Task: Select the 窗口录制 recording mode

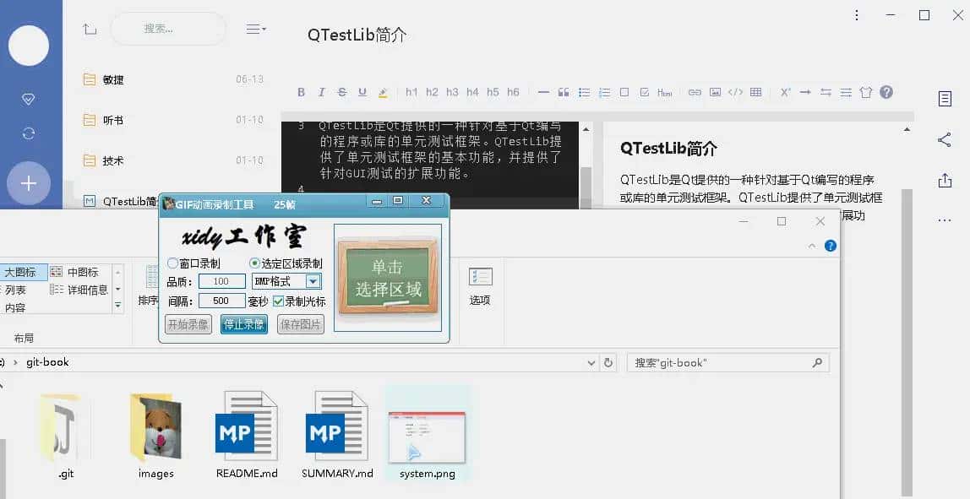Action: point(172,263)
